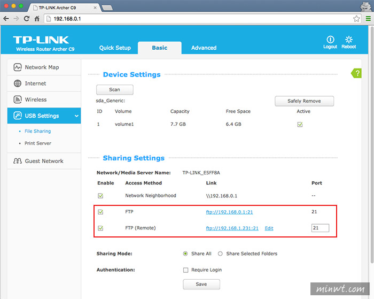Viewport: 374px width, 299px height.
Task: Click the Wireless signal icon
Action: [x=18, y=99]
